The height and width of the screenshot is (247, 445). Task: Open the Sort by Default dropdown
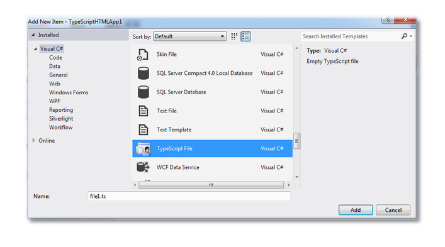[190, 36]
